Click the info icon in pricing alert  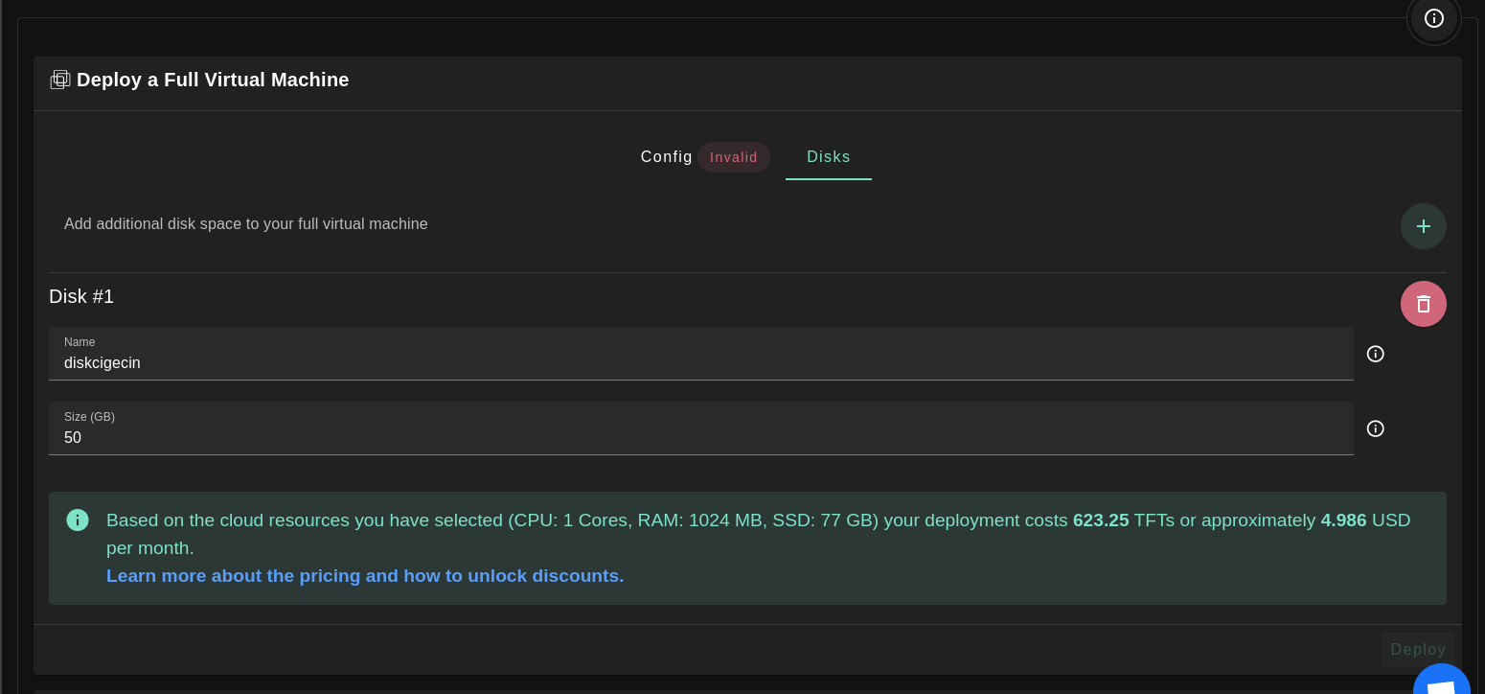pyautogui.click(x=78, y=520)
